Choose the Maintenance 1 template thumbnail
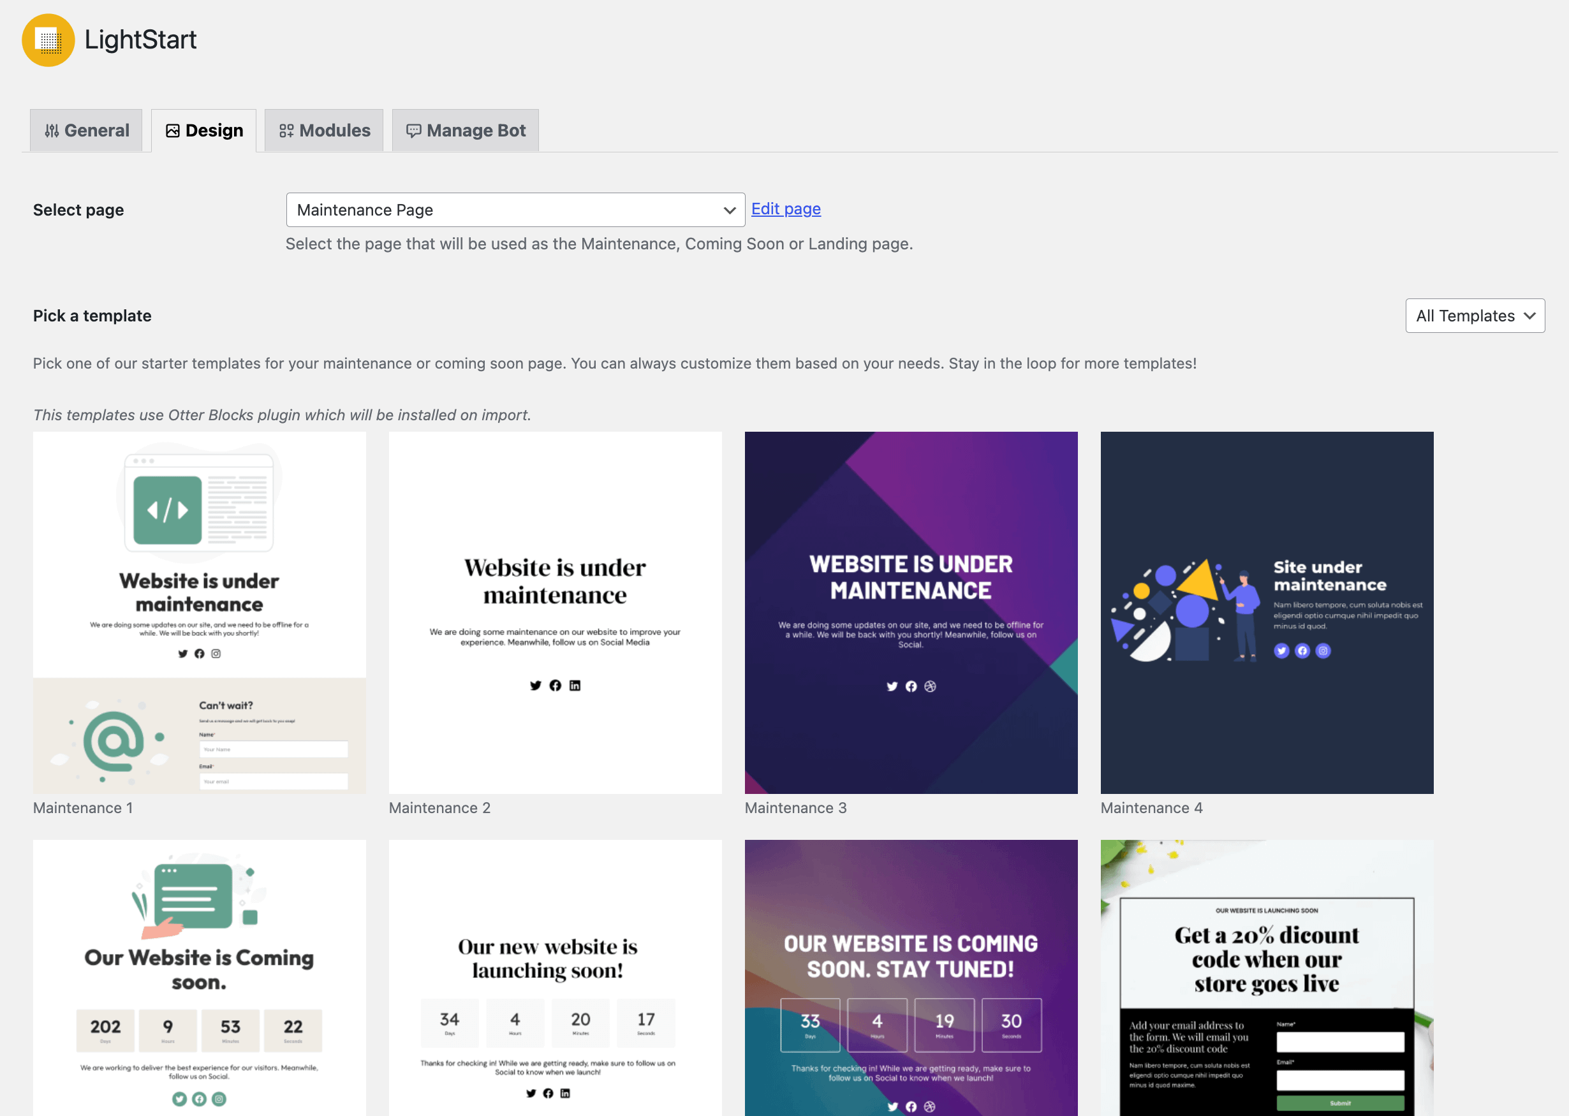 199,612
